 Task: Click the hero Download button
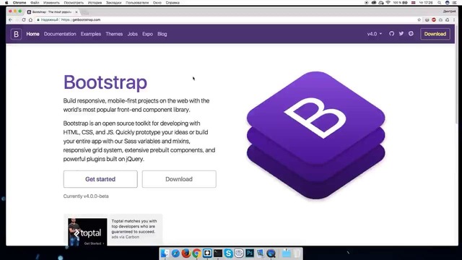(x=179, y=179)
